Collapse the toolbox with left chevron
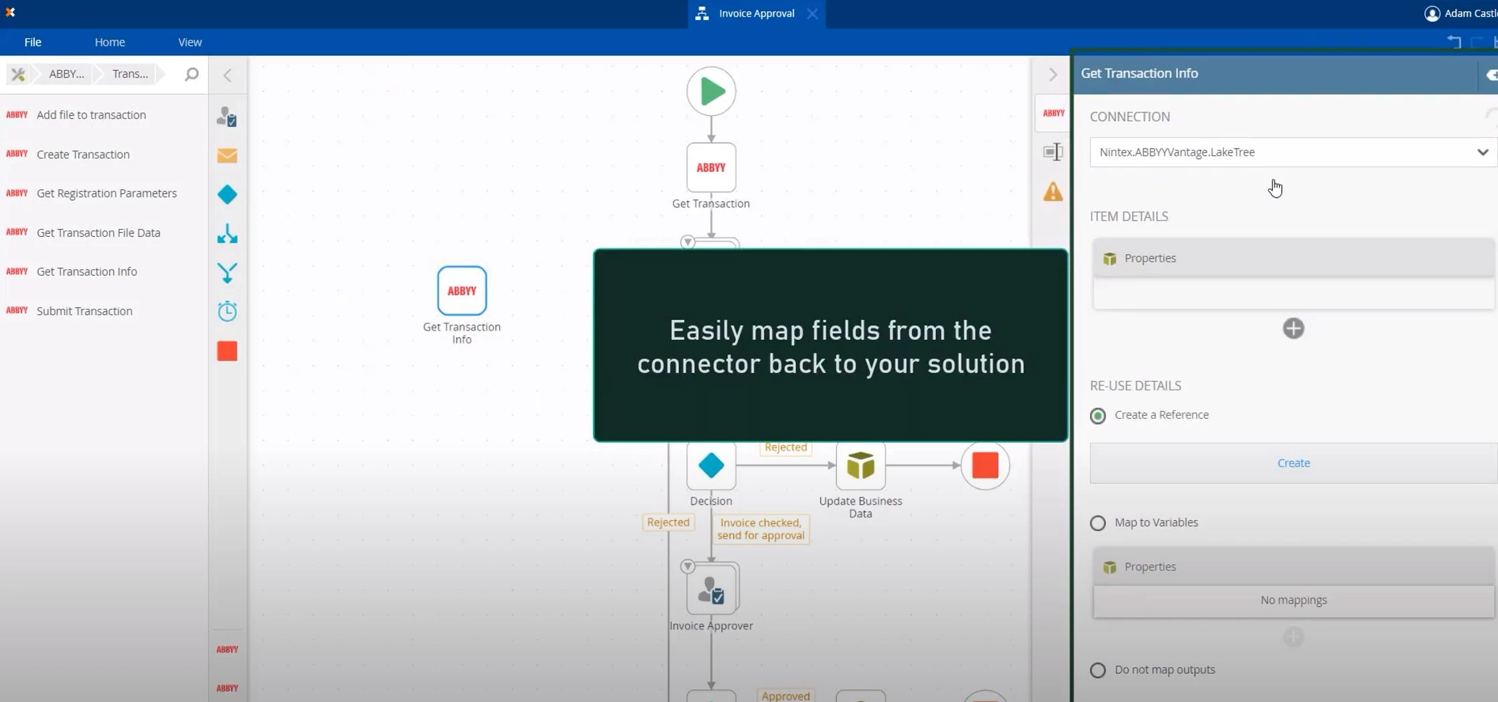The height and width of the screenshot is (702, 1498). (227, 75)
